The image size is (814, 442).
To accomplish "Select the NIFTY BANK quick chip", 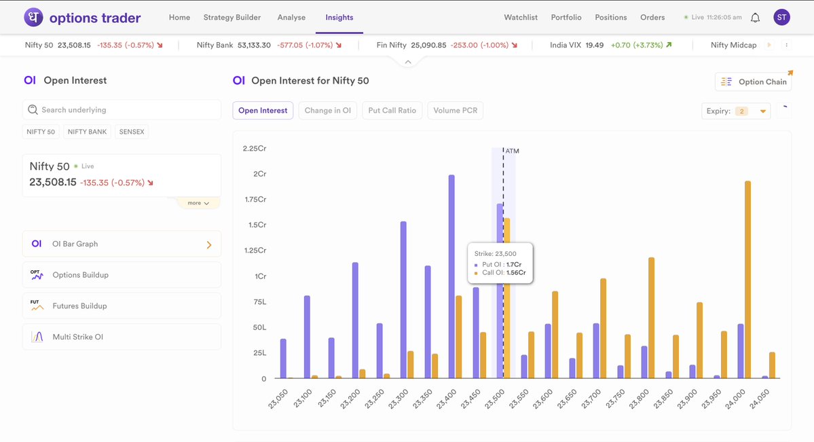I will tap(87, 132).
